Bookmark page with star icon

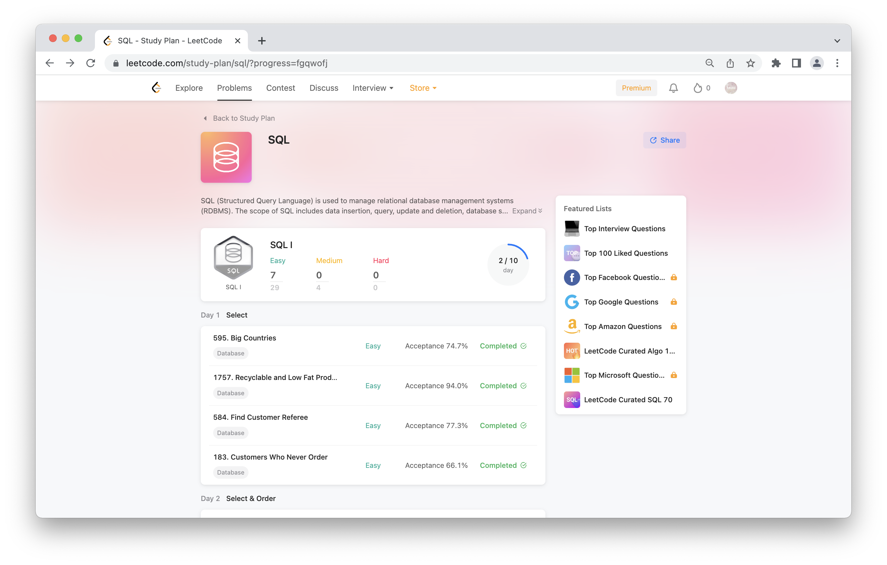[x=750, y=63]
